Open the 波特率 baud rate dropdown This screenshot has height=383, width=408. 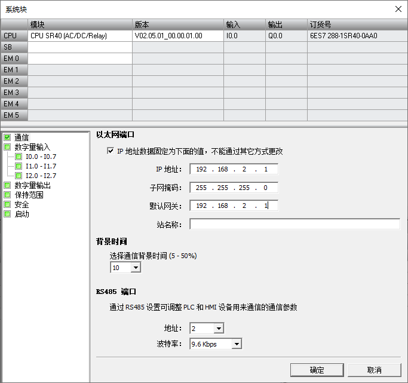(237, 344)
